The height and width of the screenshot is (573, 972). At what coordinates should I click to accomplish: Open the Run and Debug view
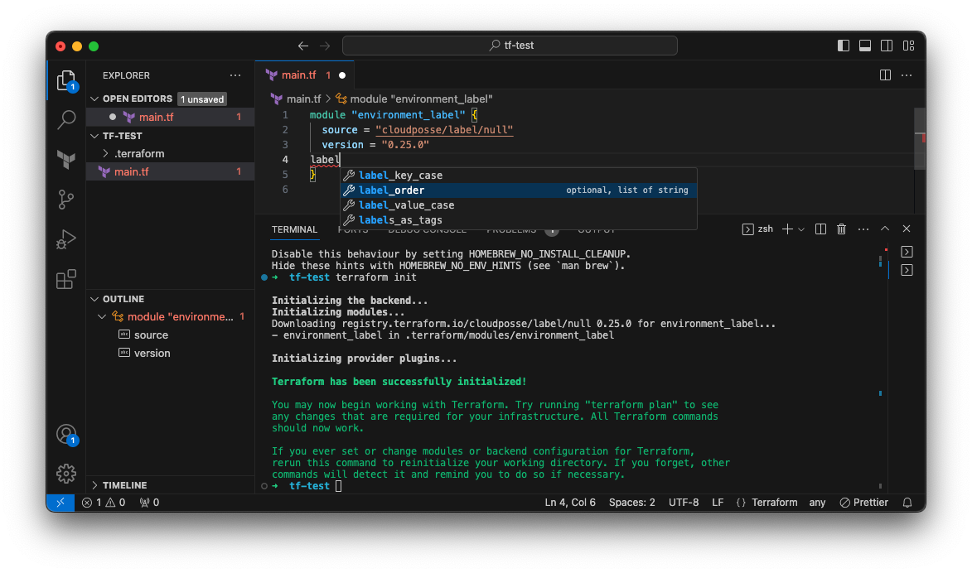(65, 239)
